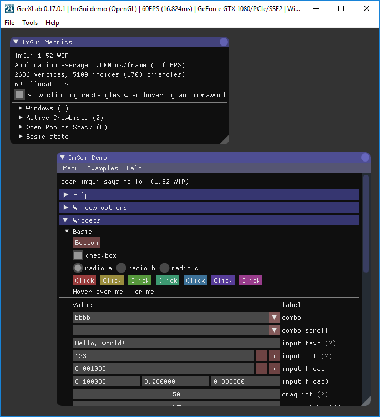Viewport: 380px width, 417px height.
Task: Toggle Show clipping rectangles checkbox
Action: 19,95
